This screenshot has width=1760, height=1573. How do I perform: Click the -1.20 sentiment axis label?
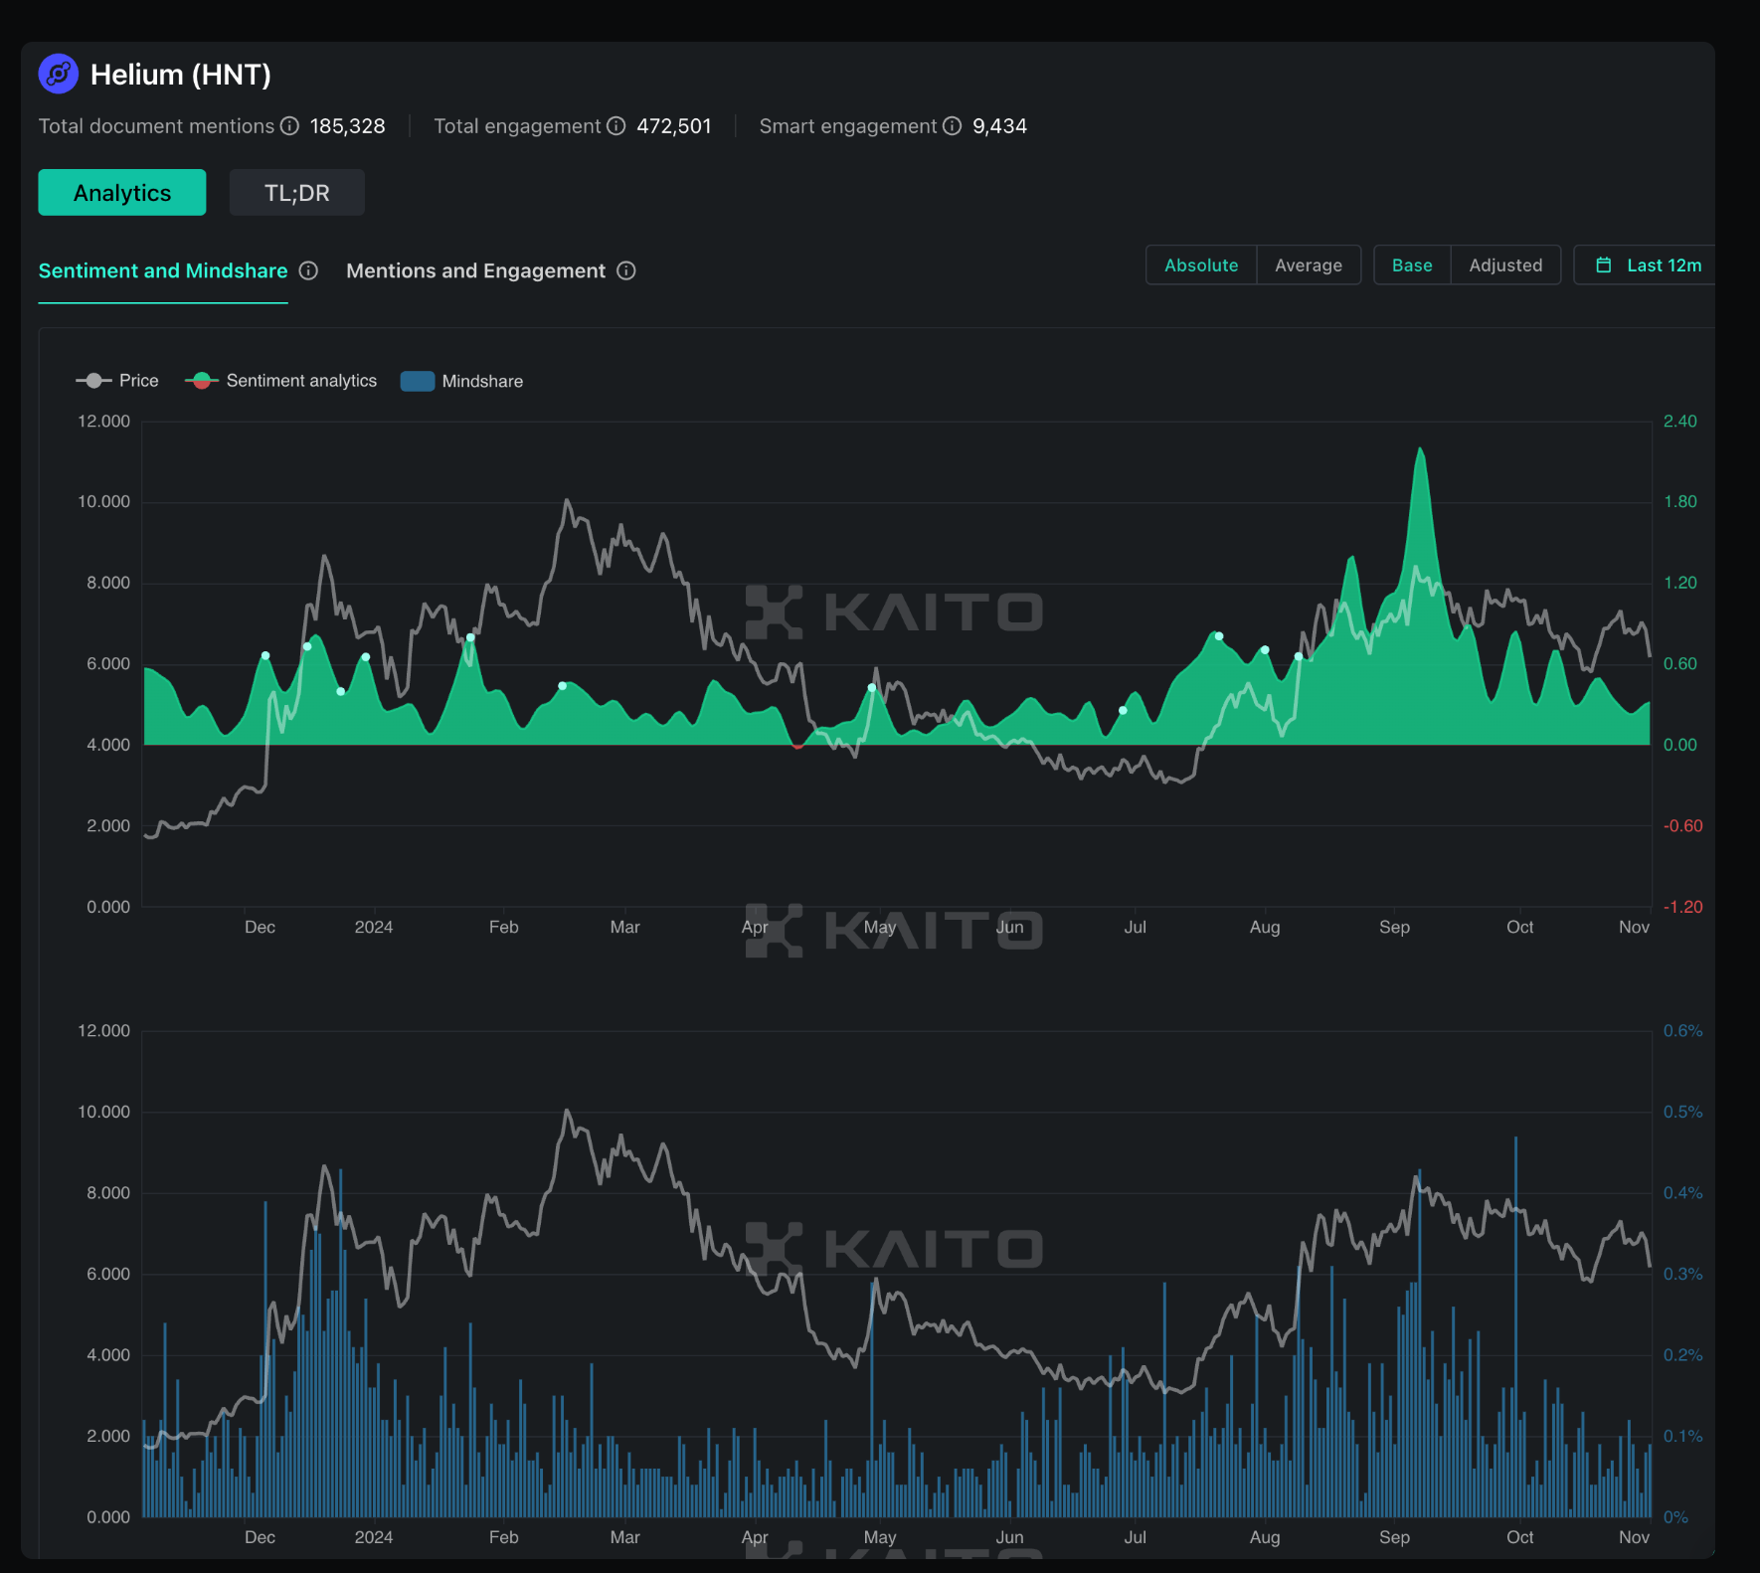tap(1682, 907)
